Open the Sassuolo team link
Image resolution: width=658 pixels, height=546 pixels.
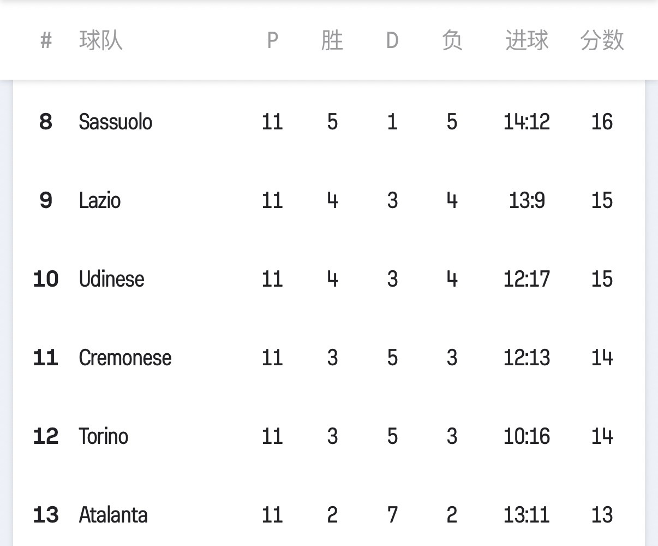click(x=116, y=122)
